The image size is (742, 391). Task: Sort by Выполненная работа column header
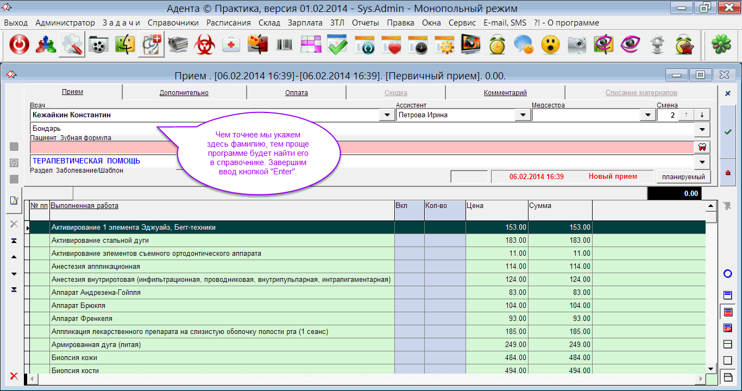click(85, 206)
